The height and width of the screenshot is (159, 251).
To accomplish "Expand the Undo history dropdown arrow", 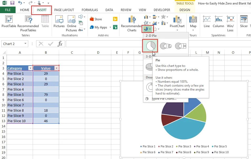I will point(24,3).
